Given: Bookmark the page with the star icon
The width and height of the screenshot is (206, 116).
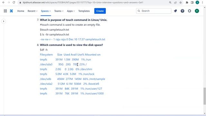Looking at the screenshot, I should click(x=181, y=3).
